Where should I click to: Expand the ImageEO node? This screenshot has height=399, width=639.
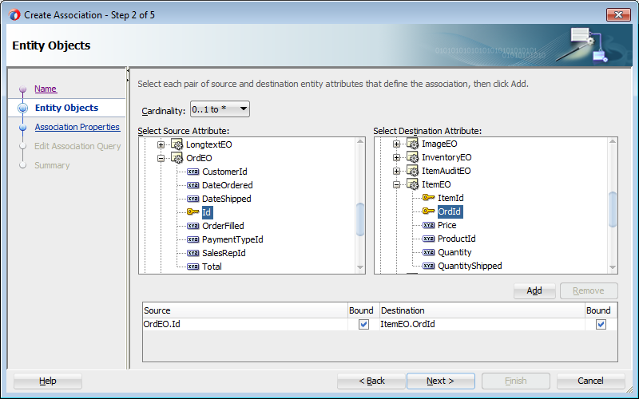click(396, 144)
